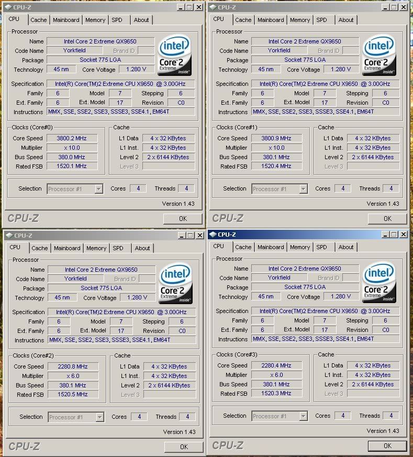413x457 pixels.
Task: Click Threads value in Core#3 window
Action: click(391, 416)
